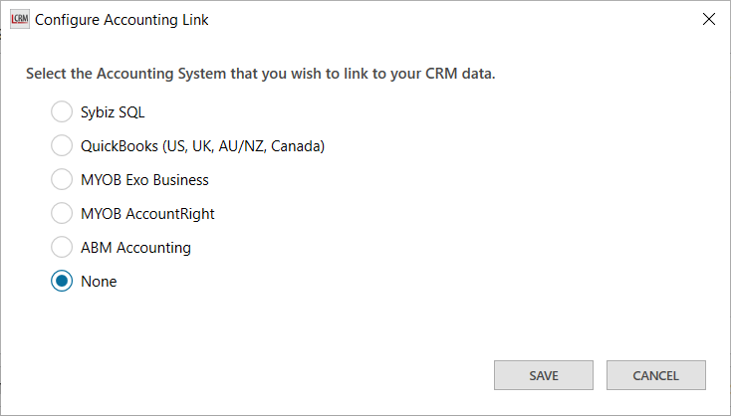Click the 'QuickBooks (US, UK, AU/NZ, Canada)' label
Image resolution: width=731 pixels, height=416 pixels.
[203, 146]
